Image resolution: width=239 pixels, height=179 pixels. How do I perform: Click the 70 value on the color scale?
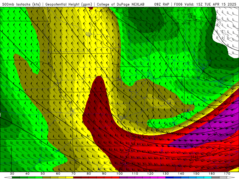pos(73,174)
